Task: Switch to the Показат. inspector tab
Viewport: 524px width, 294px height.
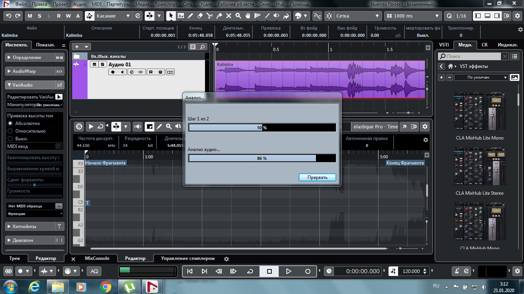Action: tap(46, 45)
